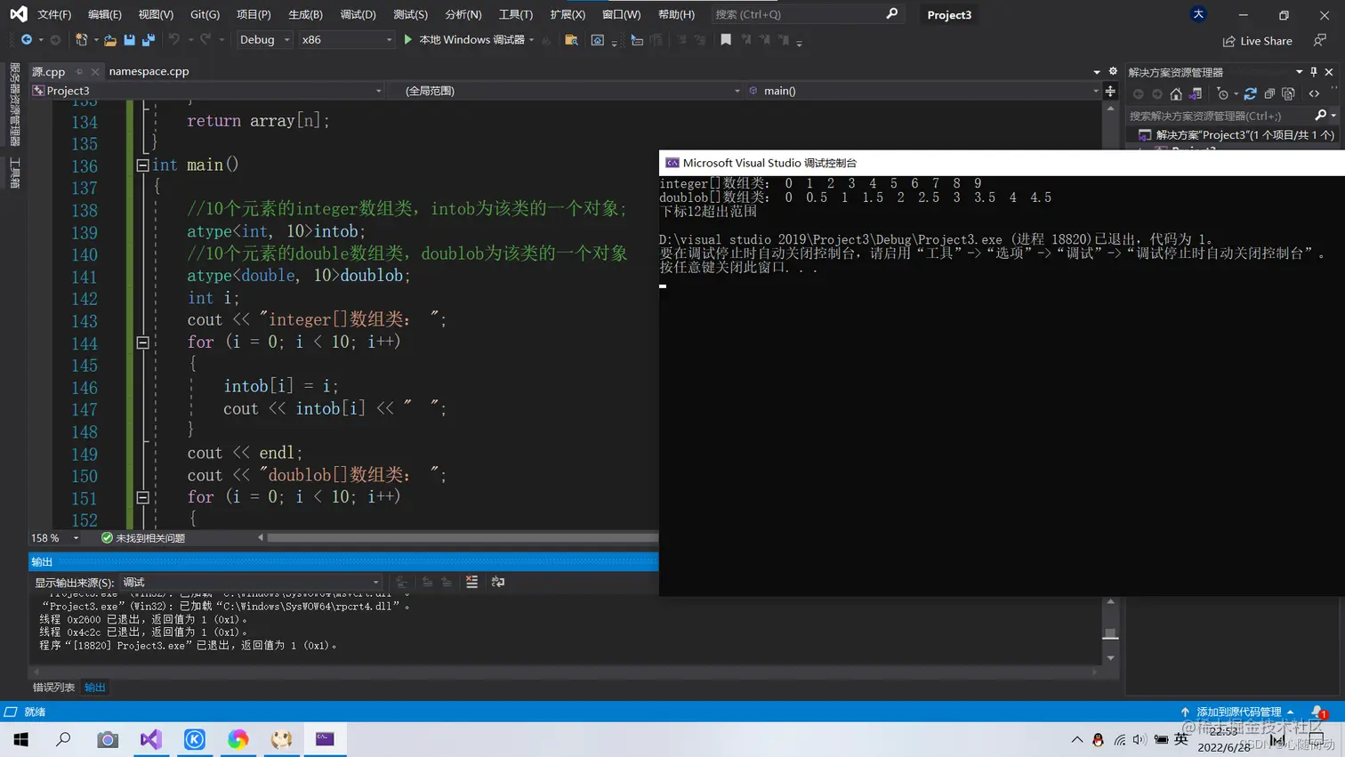Click the redo arrow in toolbar
The image size is (1345, 757).
(205, 40)
